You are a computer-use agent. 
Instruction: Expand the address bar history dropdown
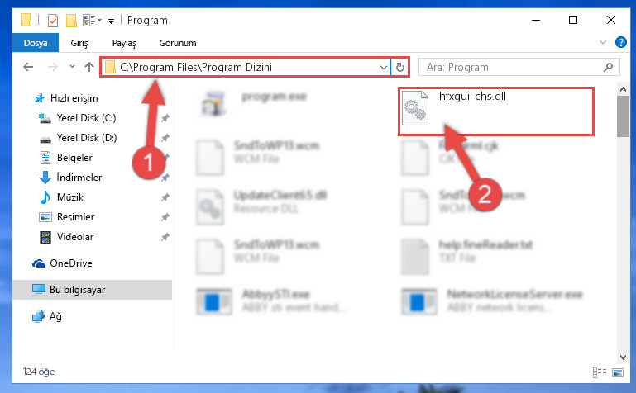pyautogui.click(x=383, y=67)
